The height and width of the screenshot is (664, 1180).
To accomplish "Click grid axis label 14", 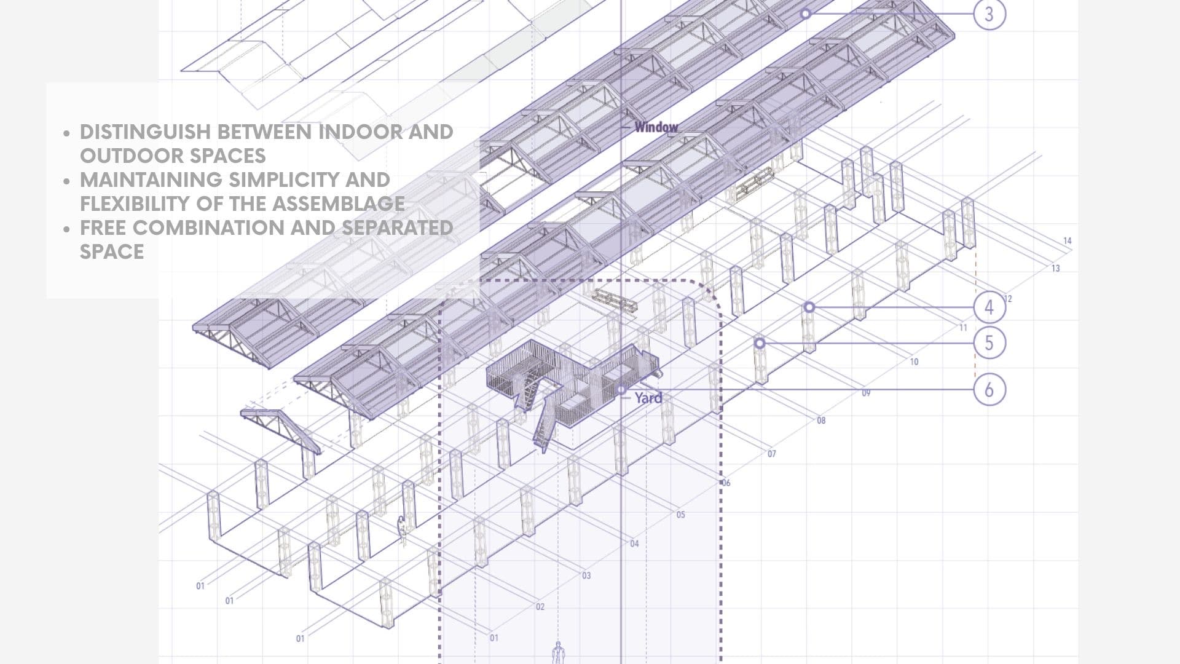I will (1067, 241).
